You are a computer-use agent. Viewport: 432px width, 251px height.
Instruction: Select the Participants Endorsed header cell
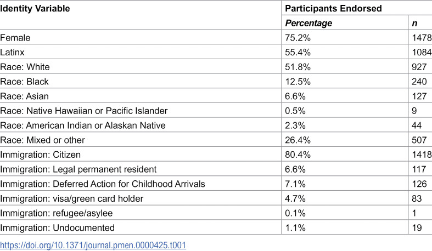point(333,9)
